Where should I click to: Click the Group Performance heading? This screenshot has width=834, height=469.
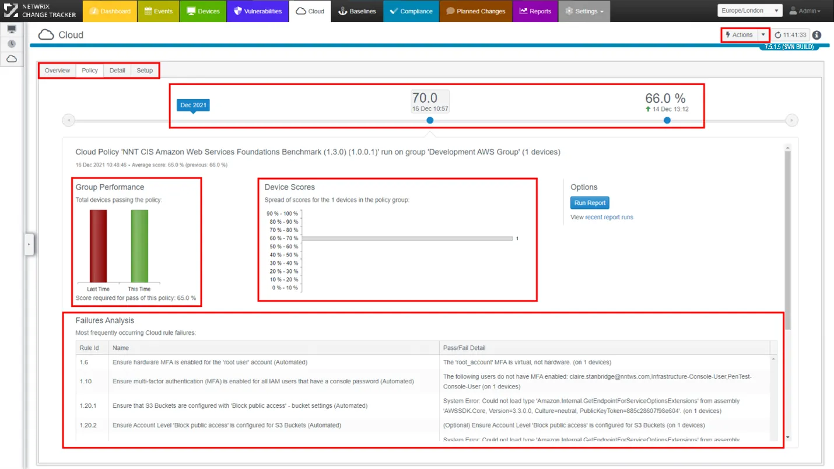110,187
